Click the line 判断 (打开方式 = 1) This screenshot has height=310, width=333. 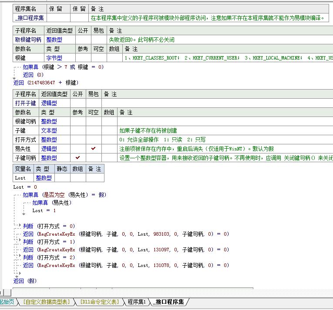point(49,242)
